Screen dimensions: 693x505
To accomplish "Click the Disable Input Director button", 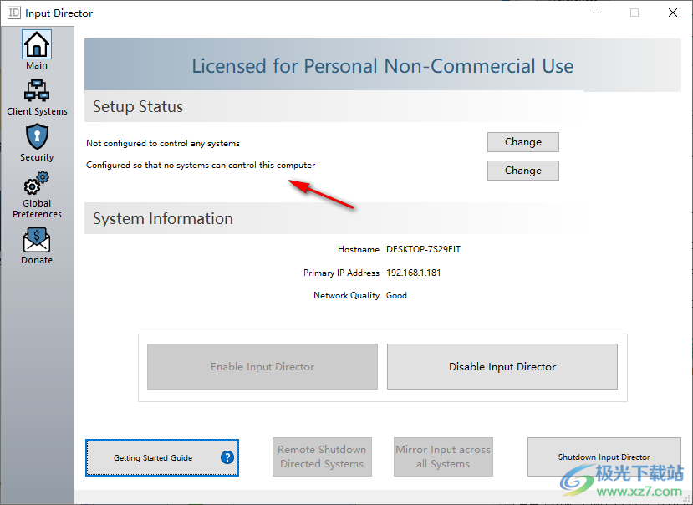I will (502, 366).
